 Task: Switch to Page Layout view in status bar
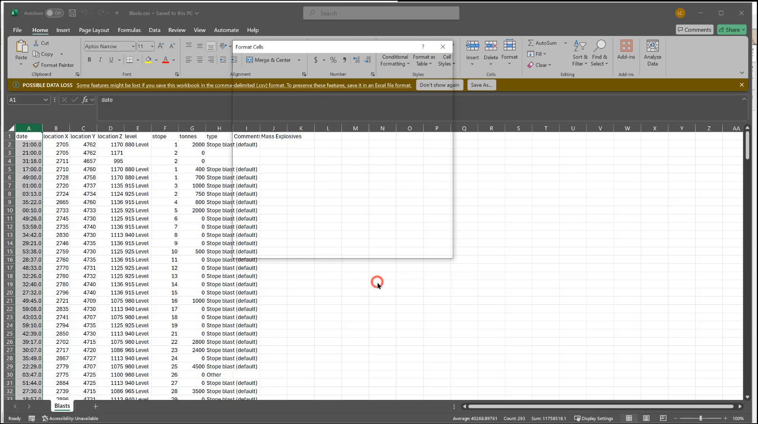(x=646, y=418)
